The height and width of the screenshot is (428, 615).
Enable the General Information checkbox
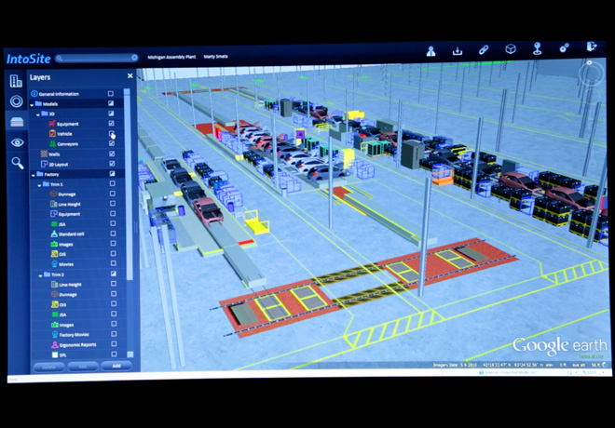click(x=111, y=94)
